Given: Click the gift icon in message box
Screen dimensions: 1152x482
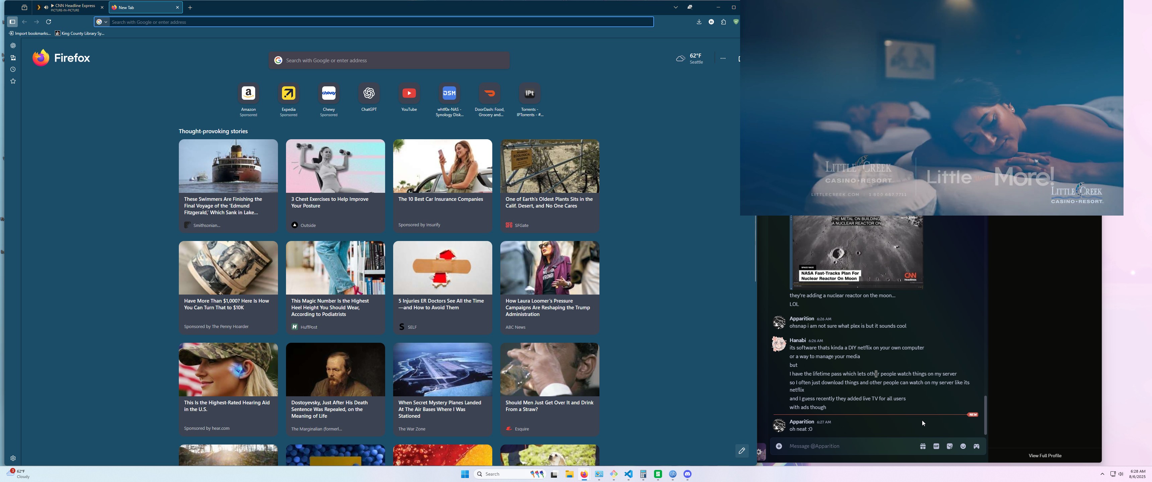Looking at the screenshot, I should tap(923, 446).
